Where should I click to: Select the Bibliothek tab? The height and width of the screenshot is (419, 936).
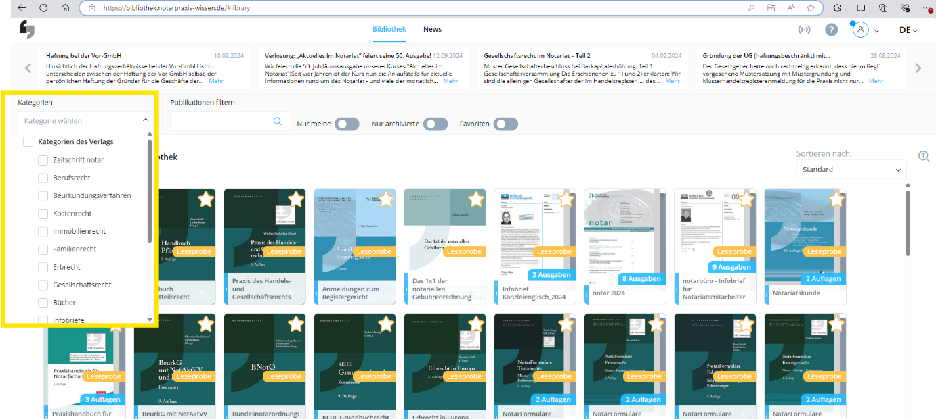[389, 30]
